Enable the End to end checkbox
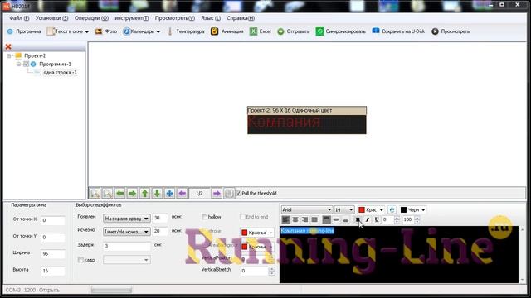Image resolution: width=531 pixels, height=298 pixels. tap(242, 217)
